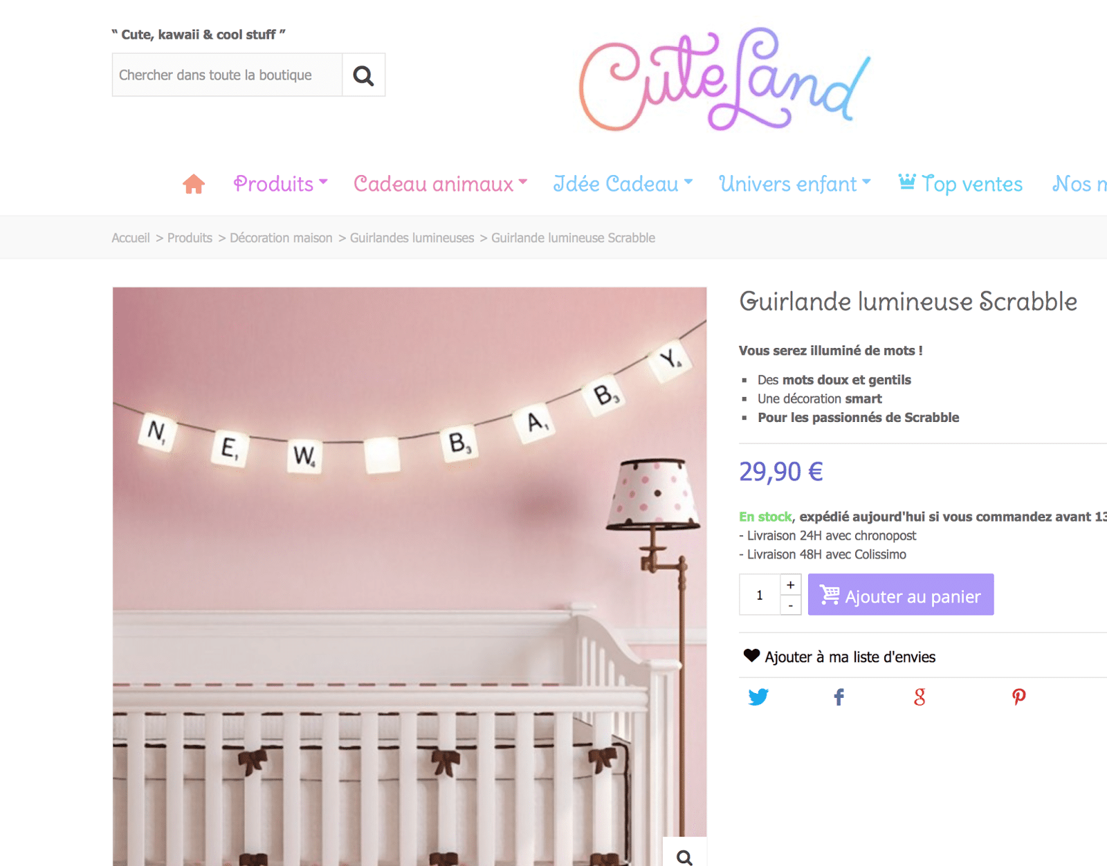Pin product on Pinterest

(x=1018, y=697)
